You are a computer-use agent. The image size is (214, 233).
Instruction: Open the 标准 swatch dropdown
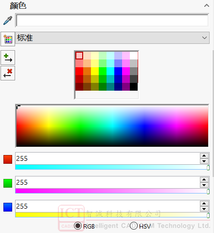point(112,38)
